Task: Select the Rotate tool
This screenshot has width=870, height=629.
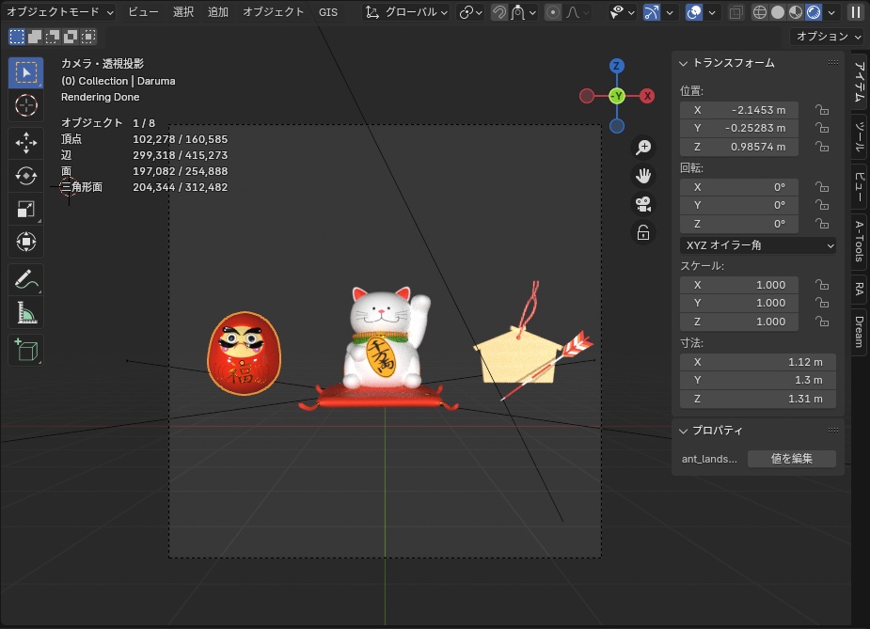Action: pyautogui.click(x=25, y=174)
